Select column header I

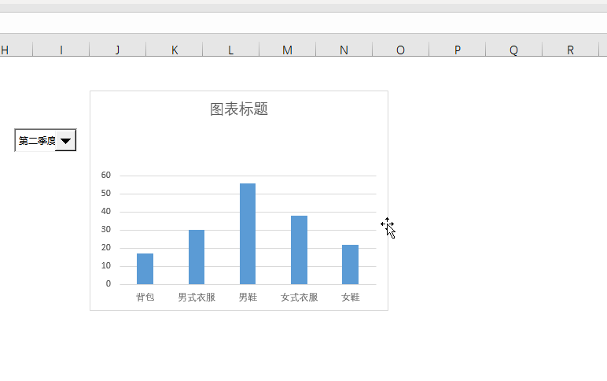(61, 50)
